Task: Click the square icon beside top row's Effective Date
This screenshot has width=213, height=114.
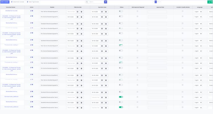Action: tap(78, 12)
